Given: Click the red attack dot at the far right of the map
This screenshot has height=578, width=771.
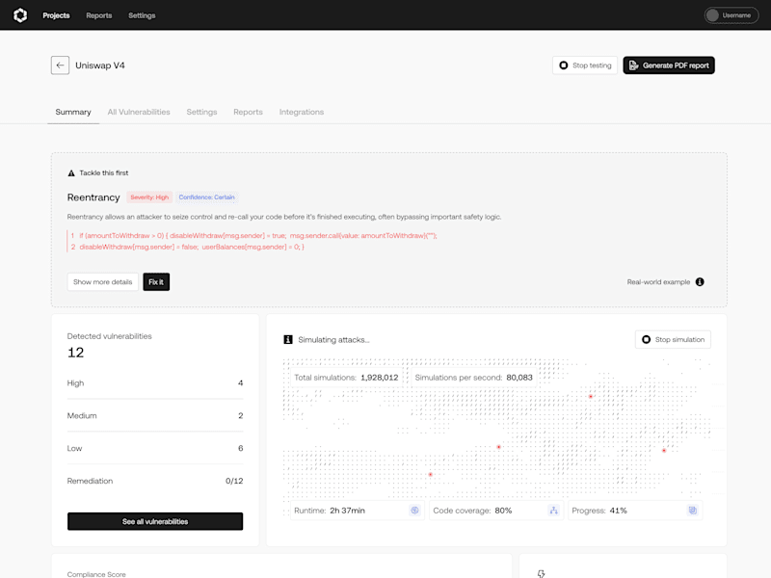Looking at the screenshot, I should click(x=664, y=450).
